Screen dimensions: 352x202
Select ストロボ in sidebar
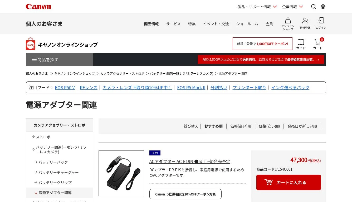[43, 137]
